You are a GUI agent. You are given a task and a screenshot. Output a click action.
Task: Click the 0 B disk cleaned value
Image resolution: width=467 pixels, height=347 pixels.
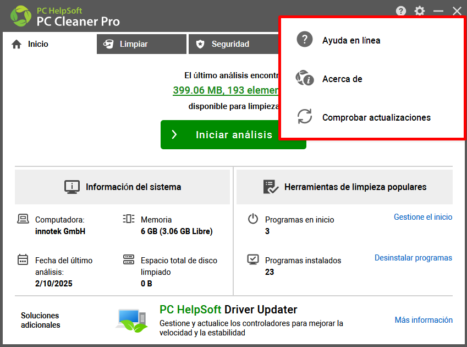[x=146, y=284]
